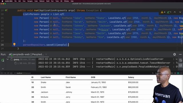Image resolution: width=183 pixels, height=103 pixels.
Task: Click the DOB column header
Action: click(x=93, y=77)
